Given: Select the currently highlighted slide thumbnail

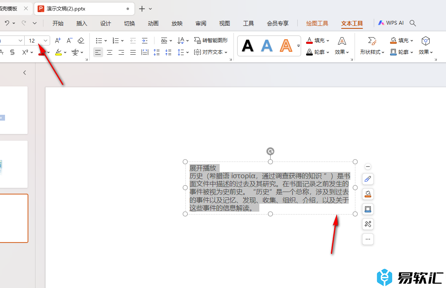Looking at the screenshot, I should pyautogui.click(x=14, y=218).
